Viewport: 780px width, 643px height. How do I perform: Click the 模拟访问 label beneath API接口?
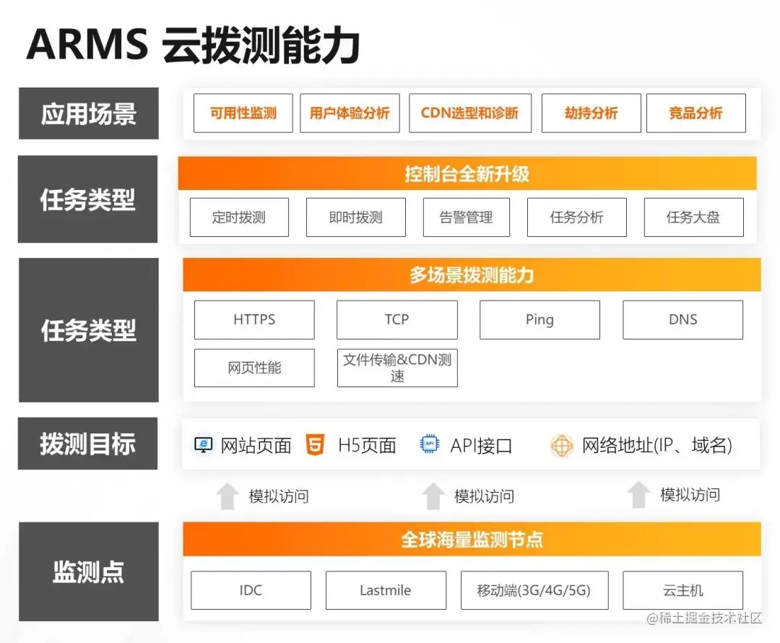tap(485, 496)
